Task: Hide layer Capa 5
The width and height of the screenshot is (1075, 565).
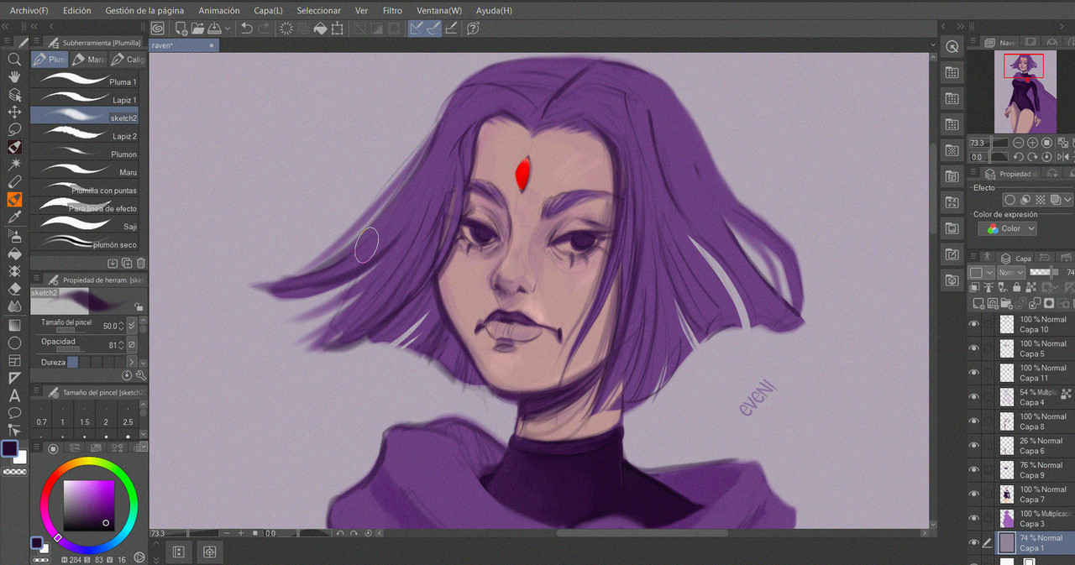Action: point(973,348)
